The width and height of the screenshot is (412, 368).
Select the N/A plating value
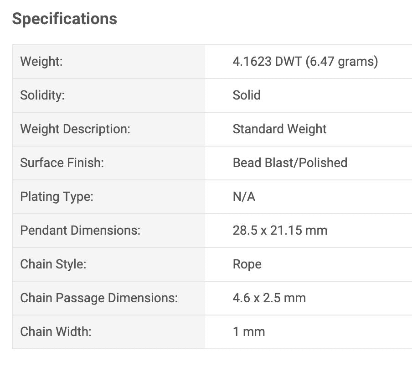(244, 196)
